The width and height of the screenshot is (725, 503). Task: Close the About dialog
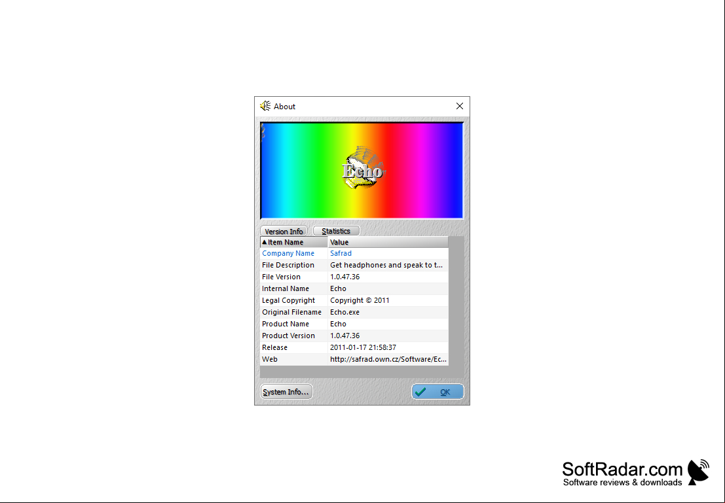460,106
